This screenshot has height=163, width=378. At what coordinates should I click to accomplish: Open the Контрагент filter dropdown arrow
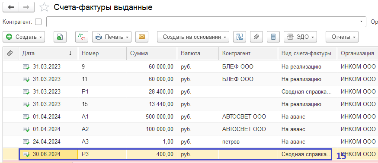[361, 22]
